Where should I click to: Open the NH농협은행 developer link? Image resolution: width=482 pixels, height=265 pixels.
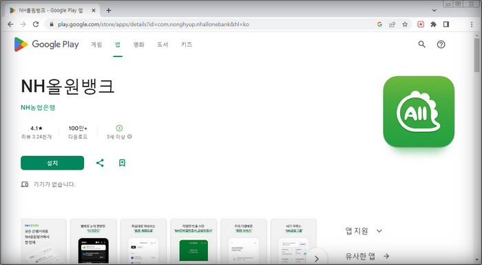point(38,108)
